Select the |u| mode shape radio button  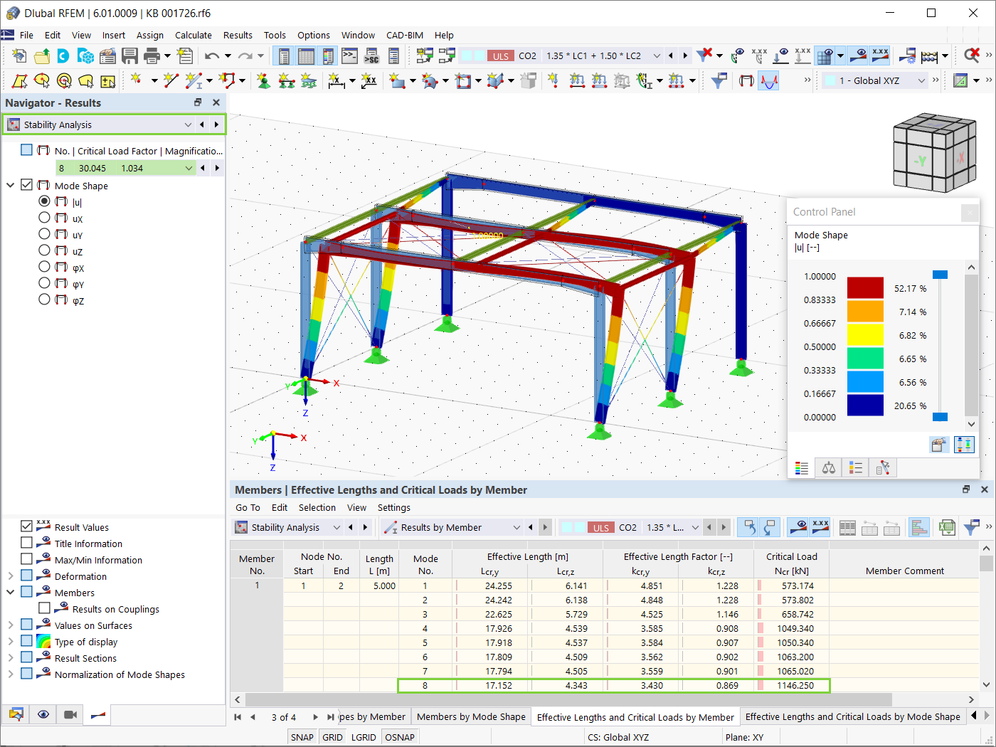coord(44,201)
